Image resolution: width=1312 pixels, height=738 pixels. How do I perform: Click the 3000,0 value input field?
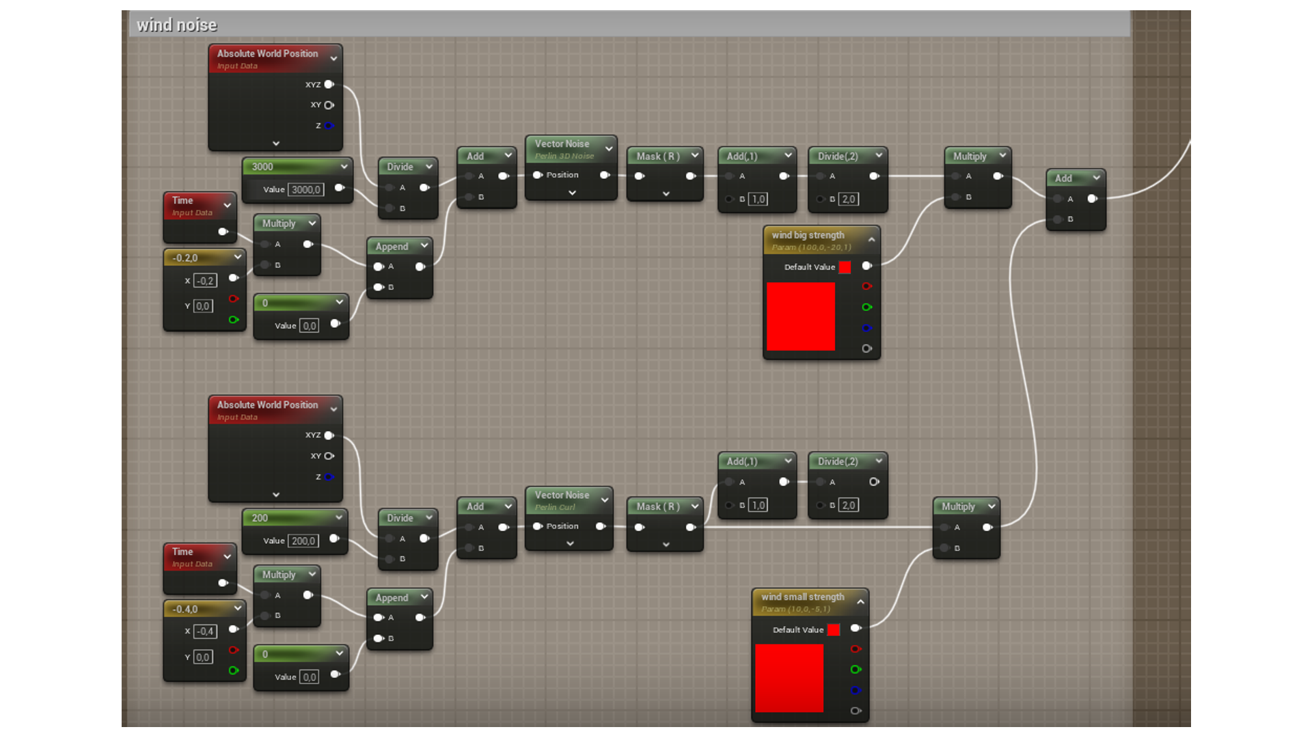click(x=305, y=190)
